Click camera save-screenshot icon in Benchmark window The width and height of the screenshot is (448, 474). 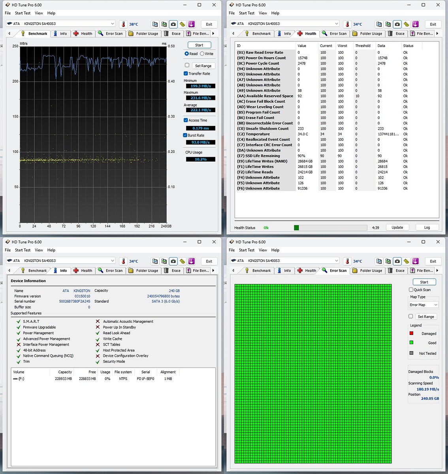click(173, 24)
